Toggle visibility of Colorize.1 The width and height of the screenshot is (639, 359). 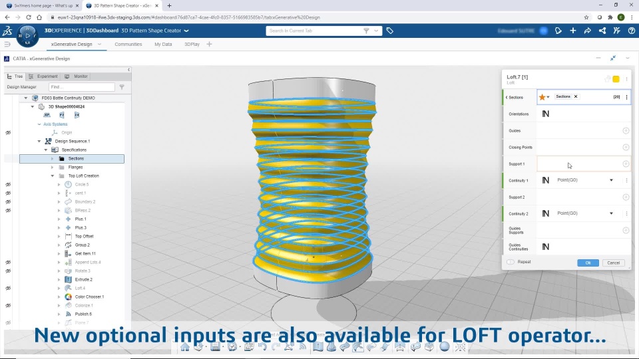coord(8,305)
